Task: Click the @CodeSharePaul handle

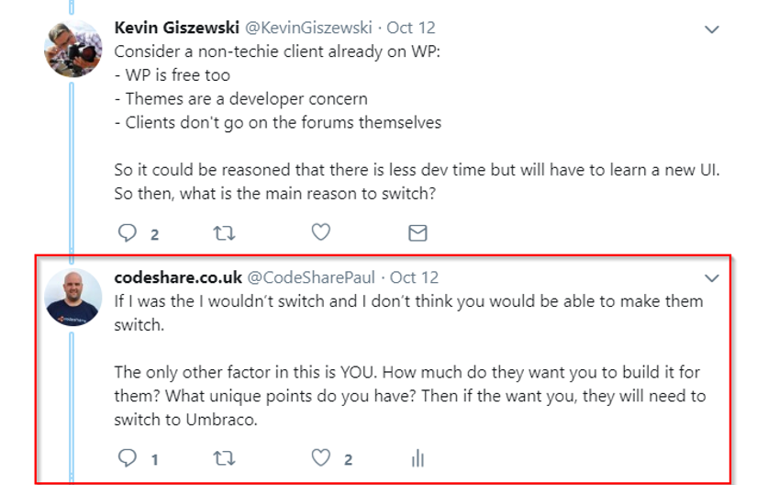Action: click(x=313, y=276)
